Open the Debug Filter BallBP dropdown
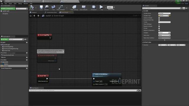Screen dimensions: 189x106 110,7
